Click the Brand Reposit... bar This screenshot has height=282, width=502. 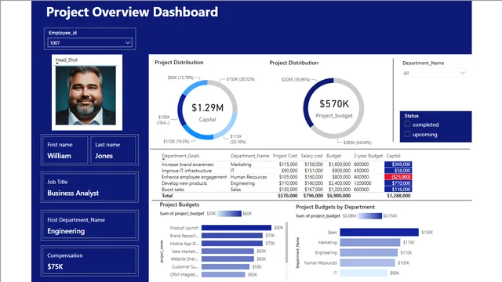232,235
